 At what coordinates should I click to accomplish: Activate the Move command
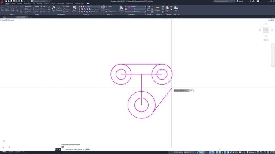tap(27, 6)
